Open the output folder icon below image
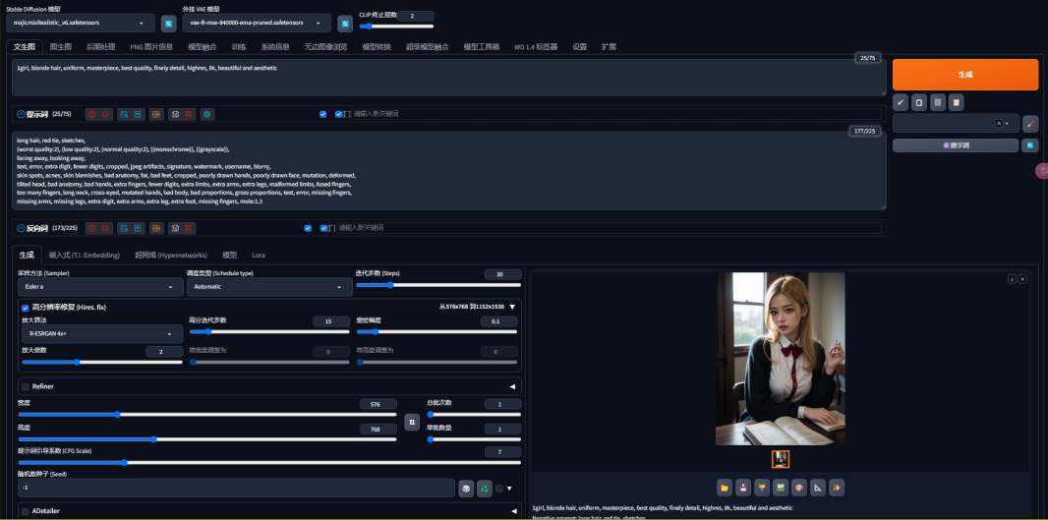Viewport: 1048px width, 520px height. point(725,487)
